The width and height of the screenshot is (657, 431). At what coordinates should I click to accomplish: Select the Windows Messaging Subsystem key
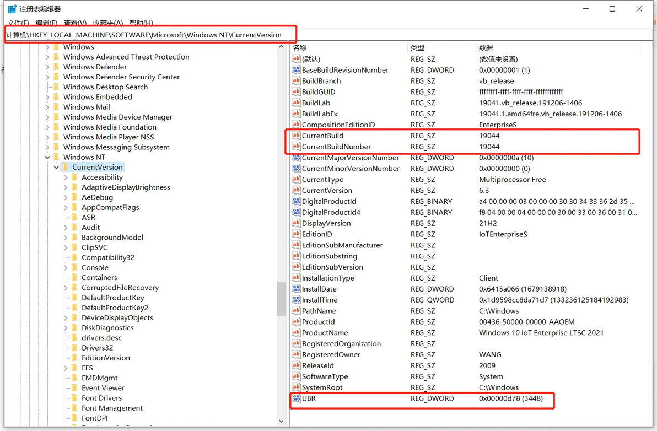[116, 147]
